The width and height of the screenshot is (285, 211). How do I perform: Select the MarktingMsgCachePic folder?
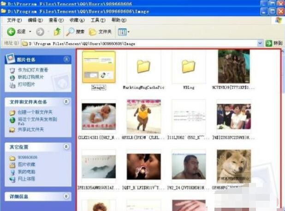click(x=143, y=67)
